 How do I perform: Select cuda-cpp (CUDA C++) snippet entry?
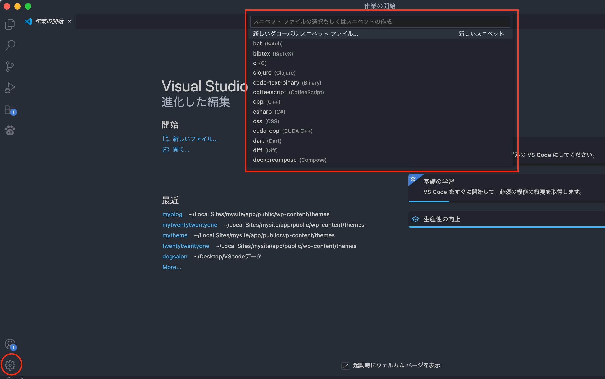tap(380, 131)
